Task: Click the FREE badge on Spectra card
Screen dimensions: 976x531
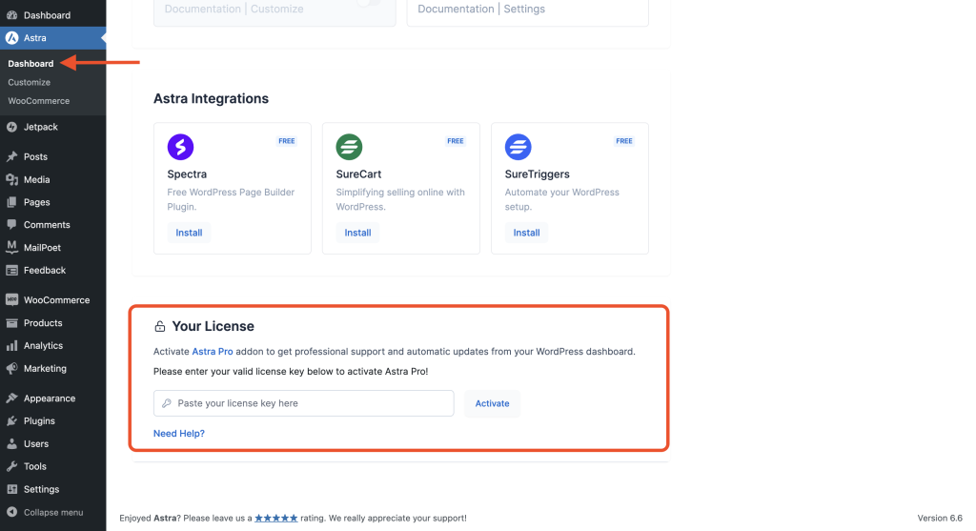Action: click(287, 141)
